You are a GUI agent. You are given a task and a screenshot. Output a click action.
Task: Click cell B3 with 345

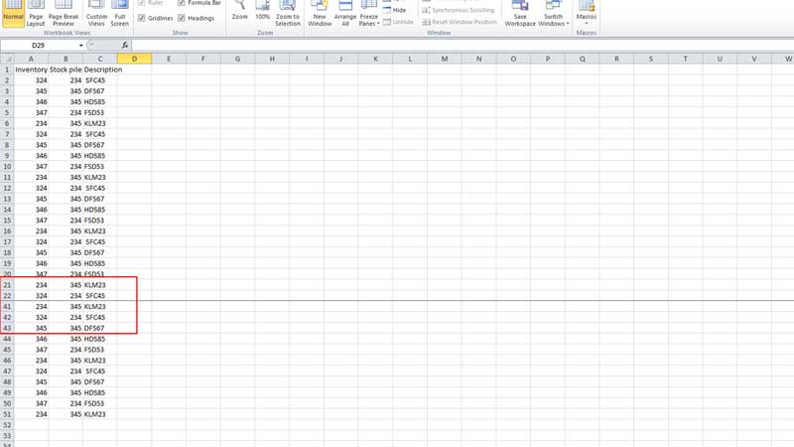point(66,91)
